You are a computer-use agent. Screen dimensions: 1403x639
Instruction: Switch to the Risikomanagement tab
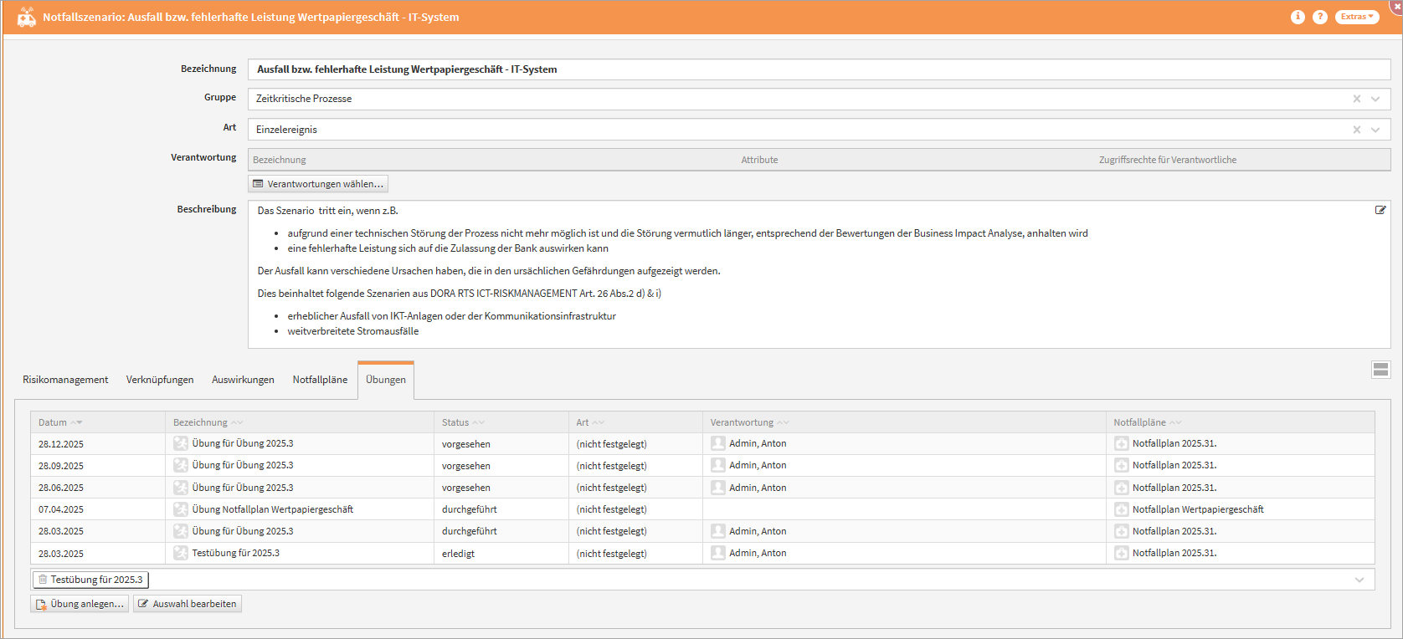click(x=65, y=380)
